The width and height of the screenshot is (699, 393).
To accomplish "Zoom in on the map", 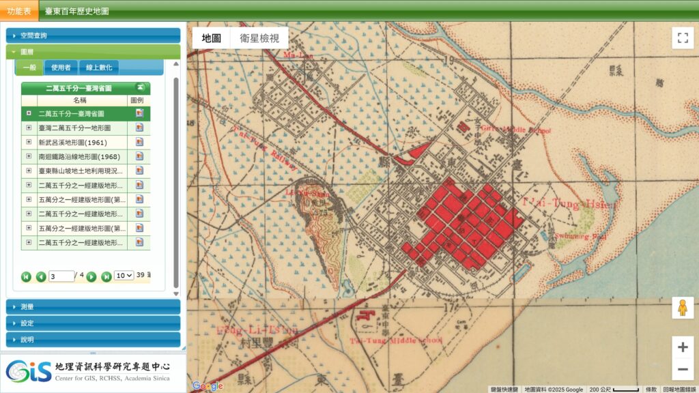I will tap(682, 347).
